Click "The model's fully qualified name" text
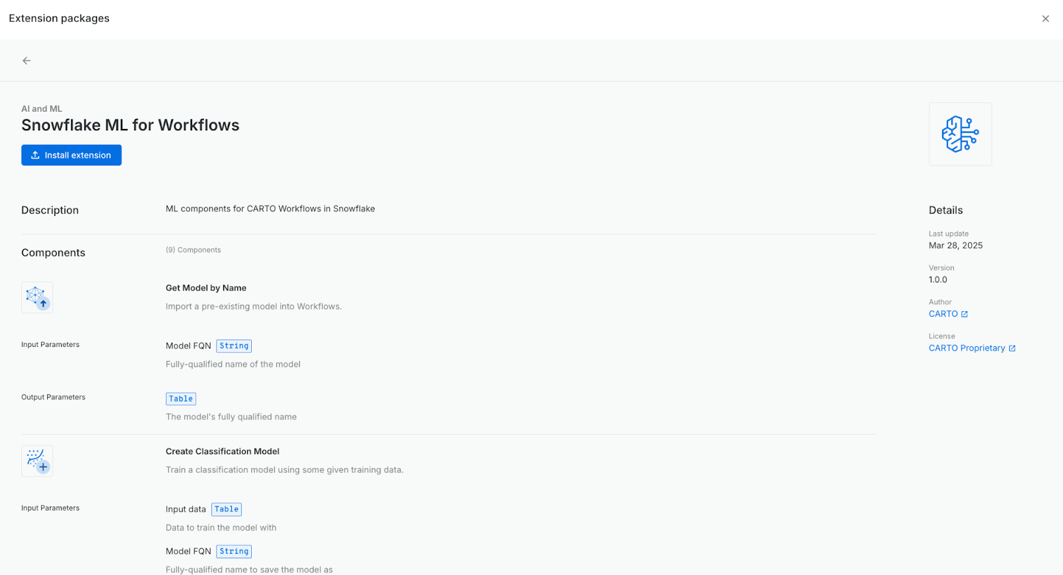 pyautogui.click(x=231, y=417)
